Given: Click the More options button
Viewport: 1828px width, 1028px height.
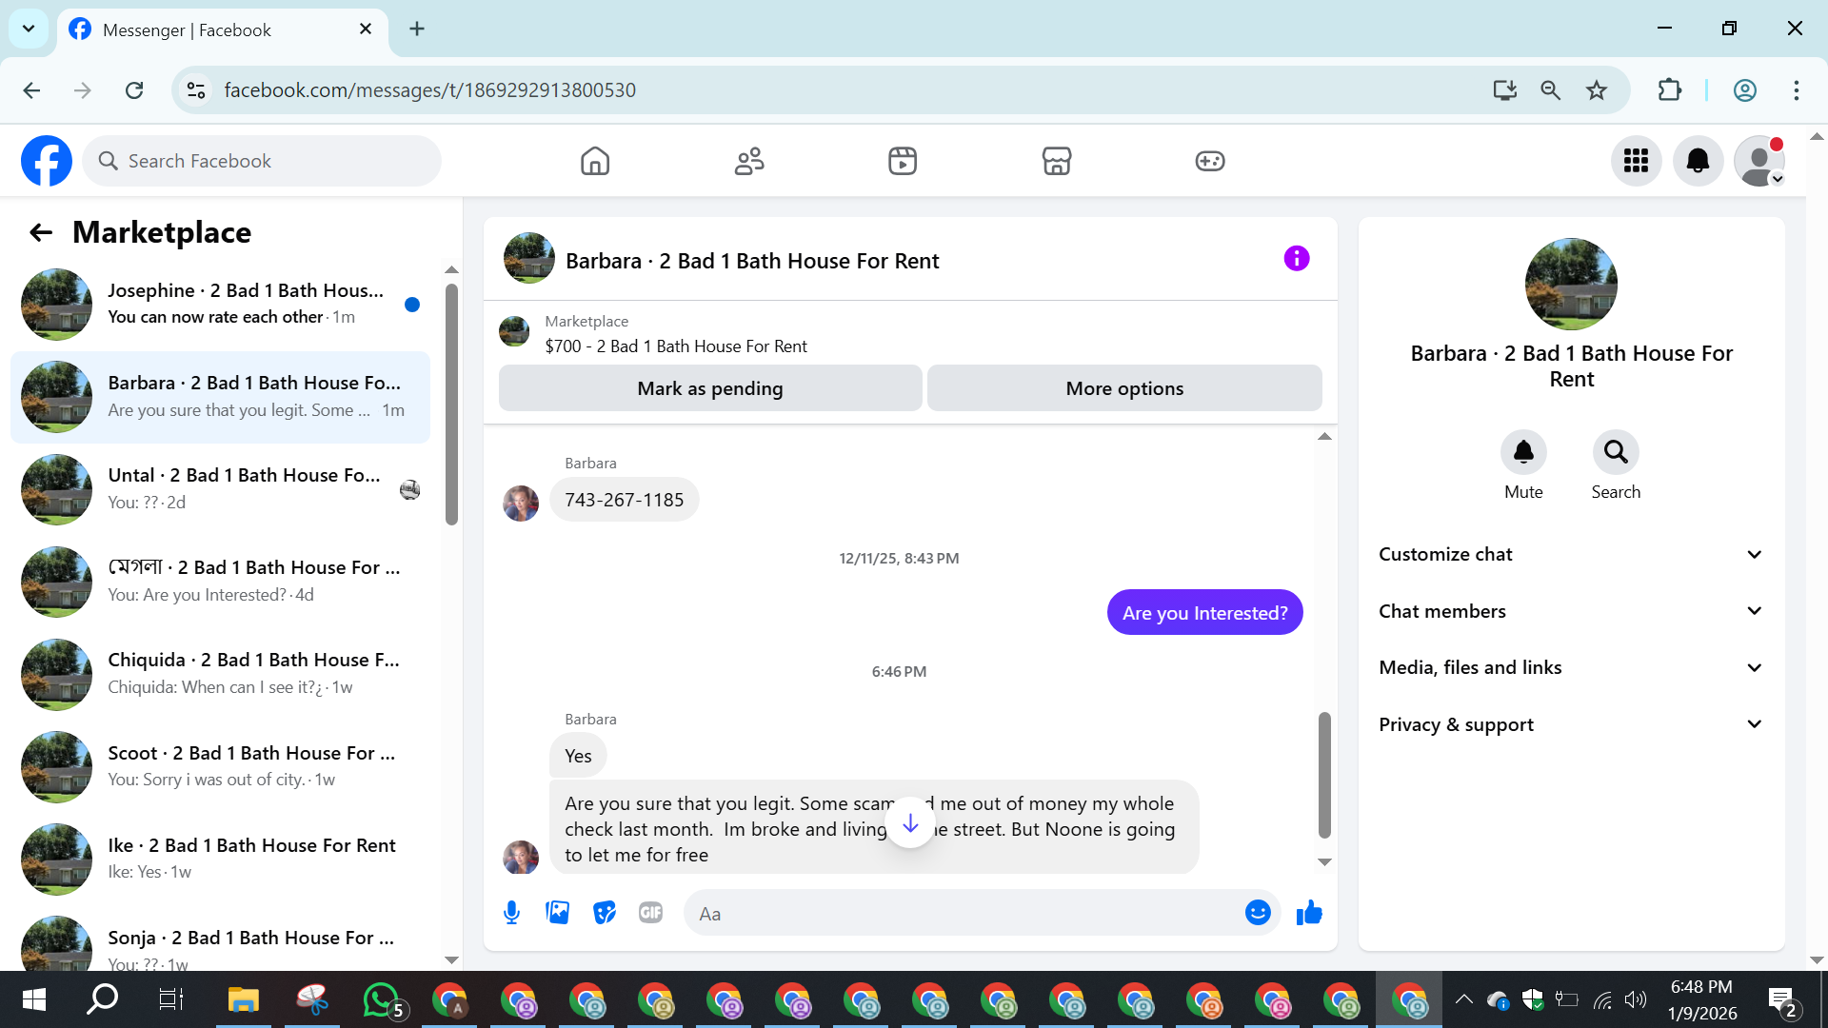Looking at the screenshot, I should (x=1124, y=388).
